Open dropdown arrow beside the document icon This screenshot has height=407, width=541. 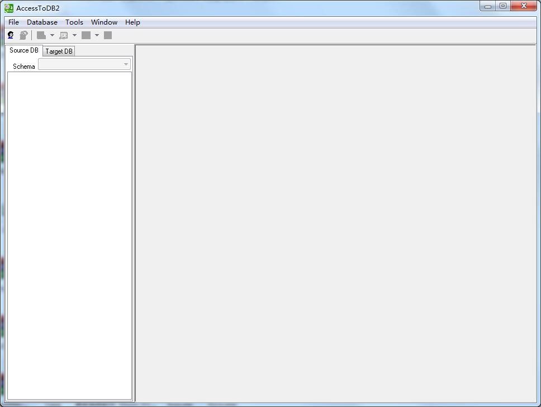52,35
